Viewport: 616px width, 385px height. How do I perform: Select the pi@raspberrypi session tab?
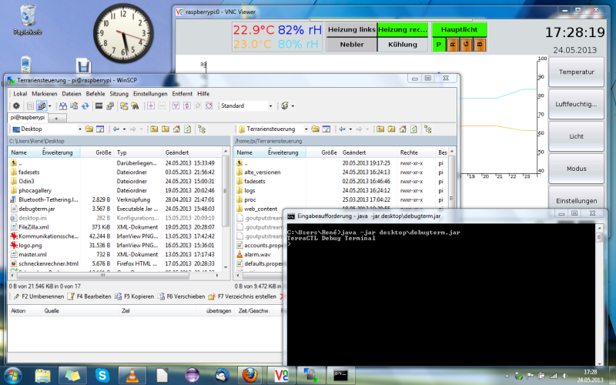(x=26, y=117)
